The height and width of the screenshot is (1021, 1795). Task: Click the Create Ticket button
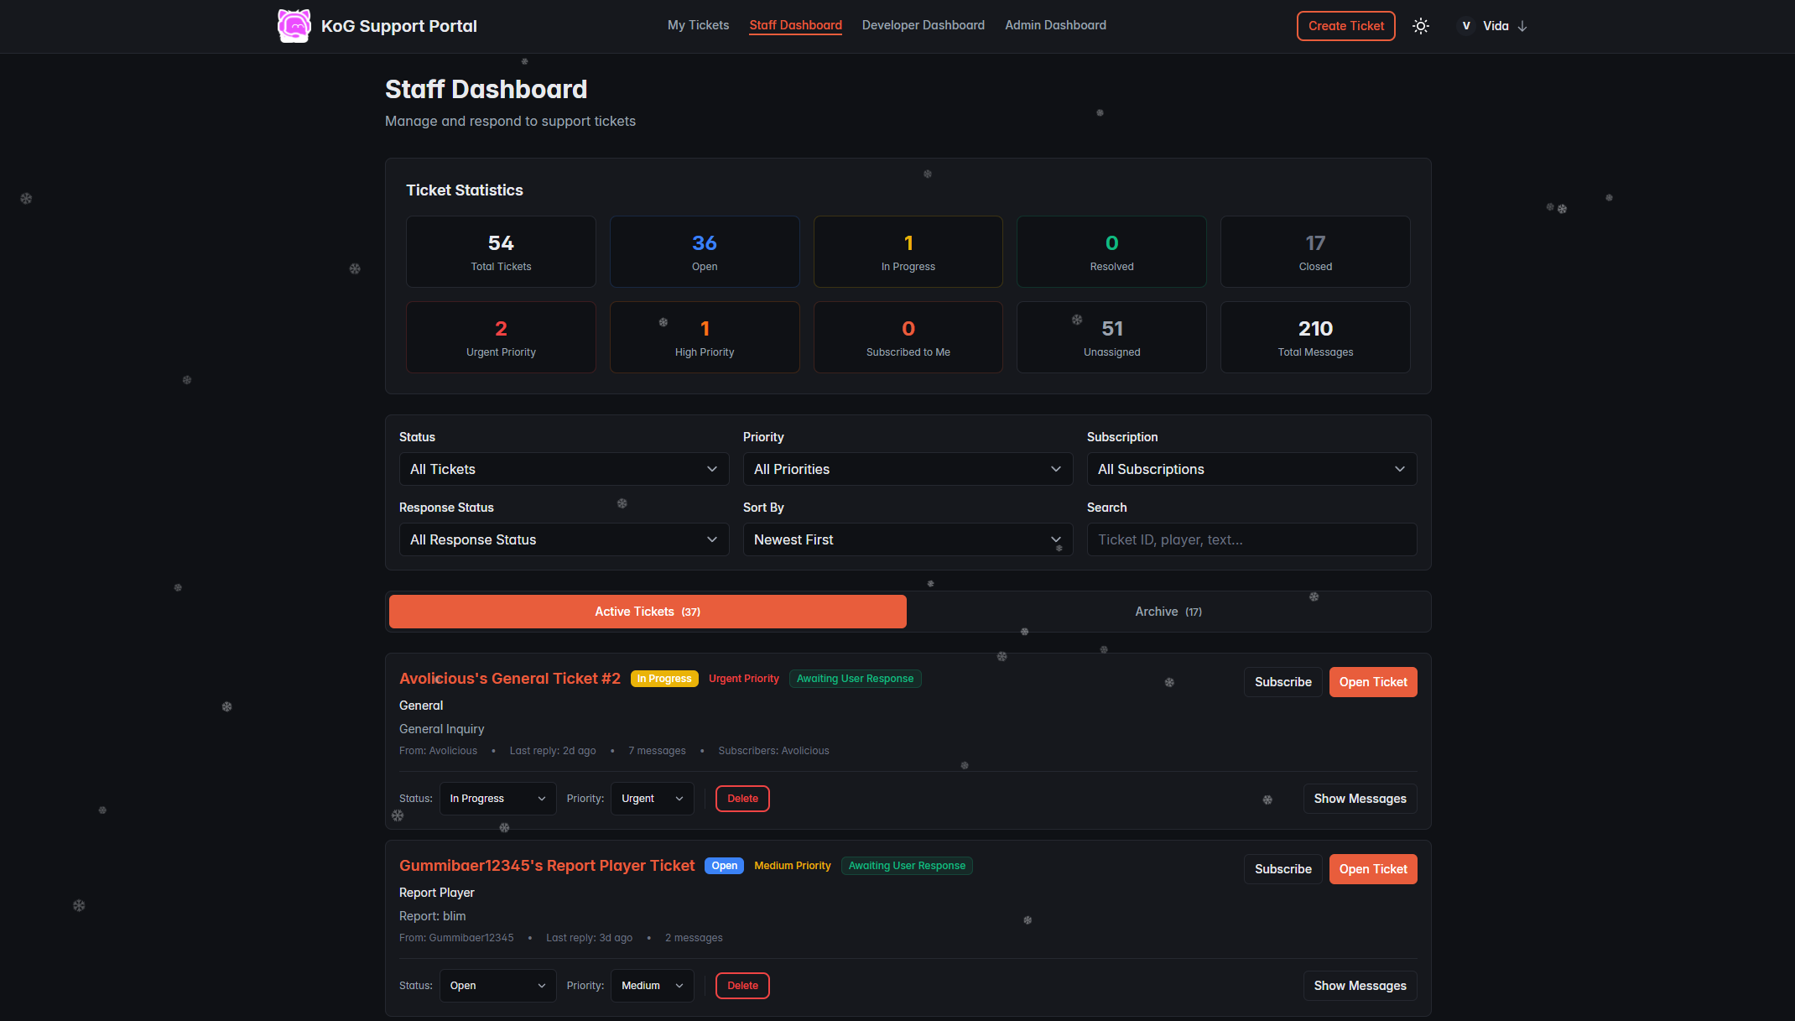1345,26
